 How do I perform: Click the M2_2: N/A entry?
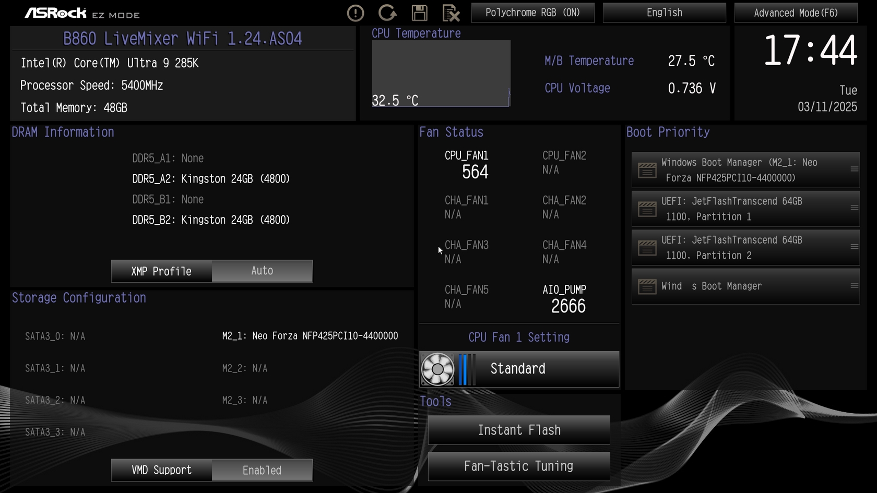(x=245, y=368)
